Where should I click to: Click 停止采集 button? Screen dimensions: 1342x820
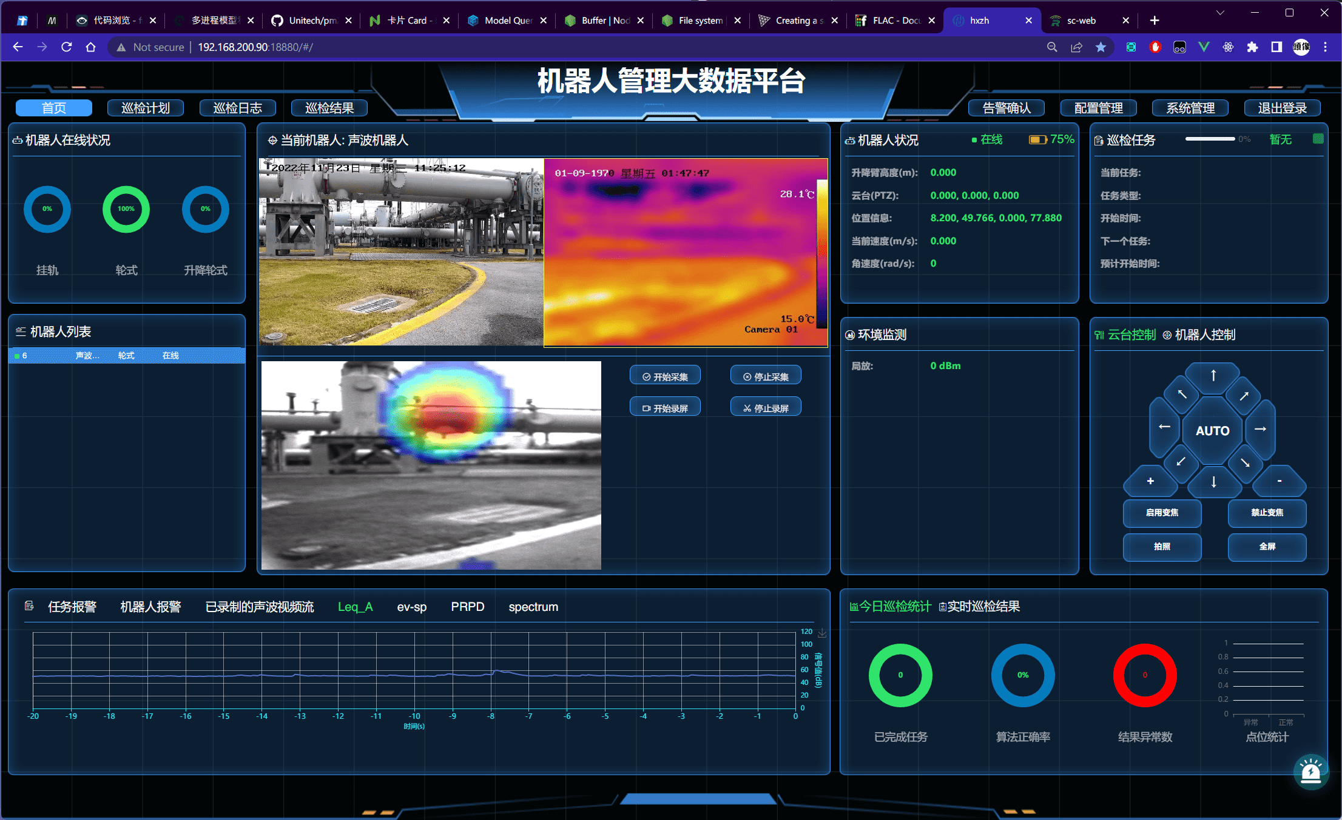point(766,376)
